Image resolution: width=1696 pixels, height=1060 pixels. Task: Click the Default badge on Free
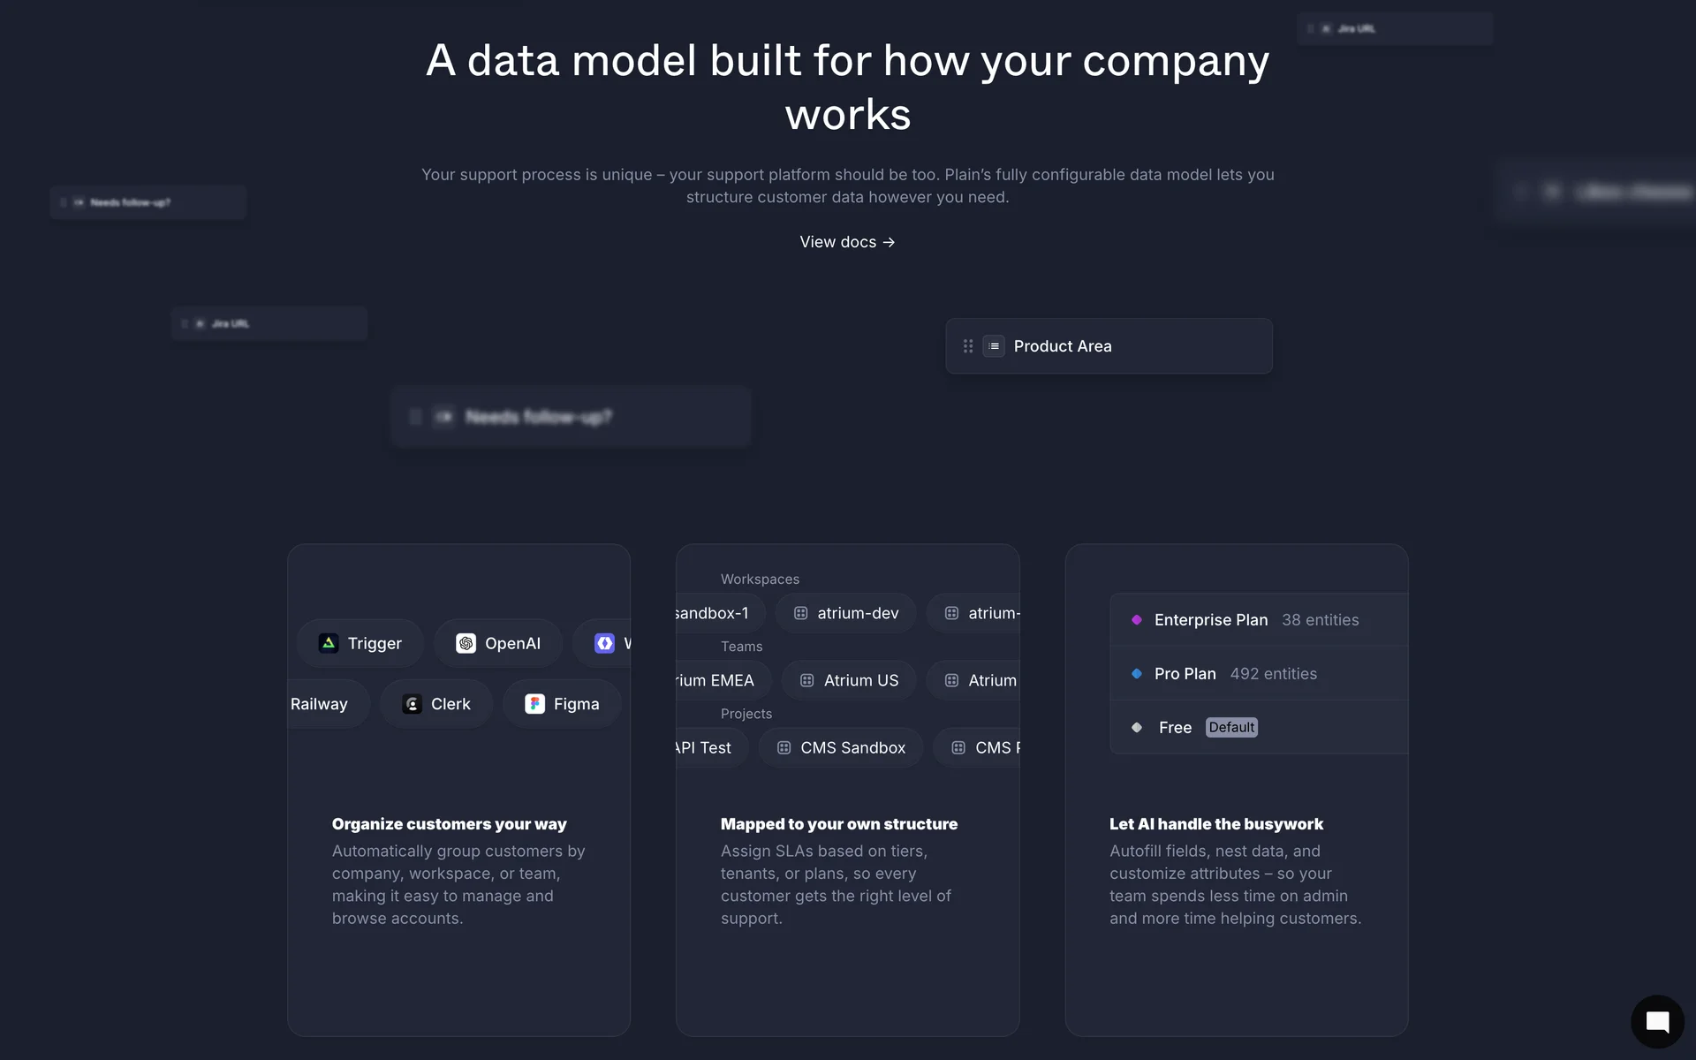click(x=1231, y=728)
